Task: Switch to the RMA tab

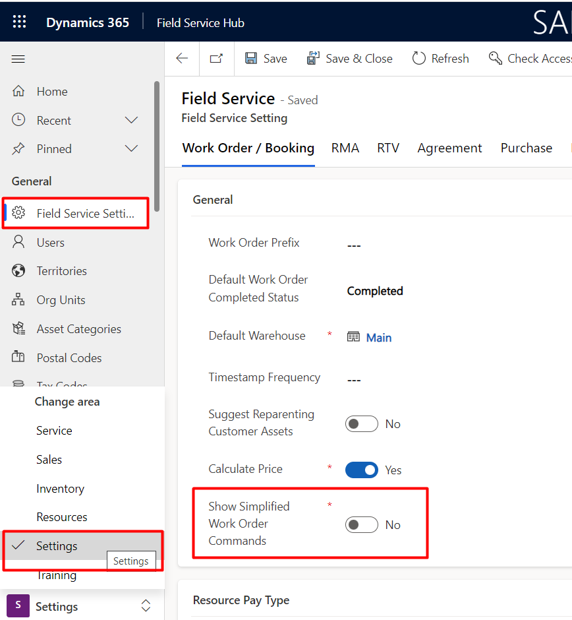Action: [345, 148]
